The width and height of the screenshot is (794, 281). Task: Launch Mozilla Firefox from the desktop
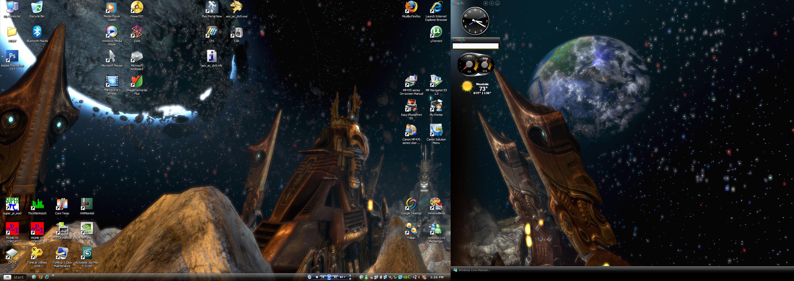(x=411, y=10)
